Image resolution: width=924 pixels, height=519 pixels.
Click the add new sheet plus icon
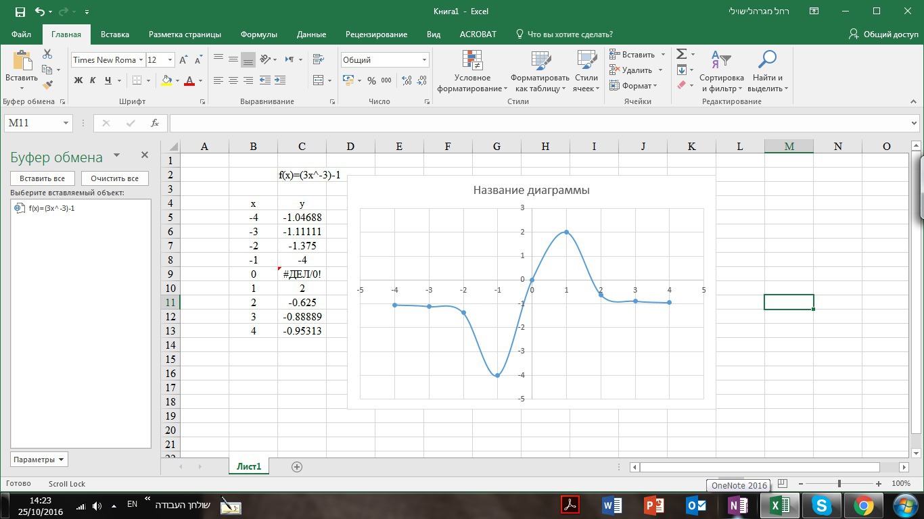point(296,467)
